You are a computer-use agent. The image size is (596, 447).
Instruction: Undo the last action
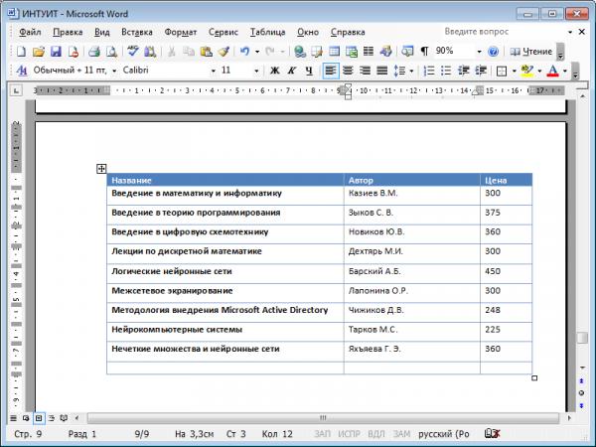pyautogui.click(x=245, y=52)
